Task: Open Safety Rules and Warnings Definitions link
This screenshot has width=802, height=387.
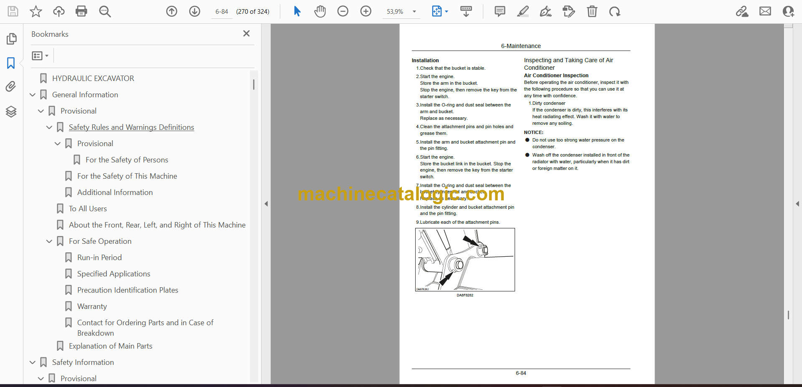Action: point(131,127)
